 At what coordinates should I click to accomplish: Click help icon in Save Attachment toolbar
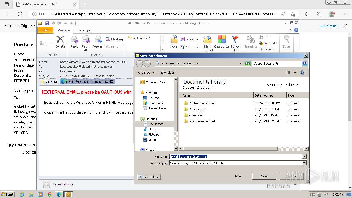tap(302, 73)
